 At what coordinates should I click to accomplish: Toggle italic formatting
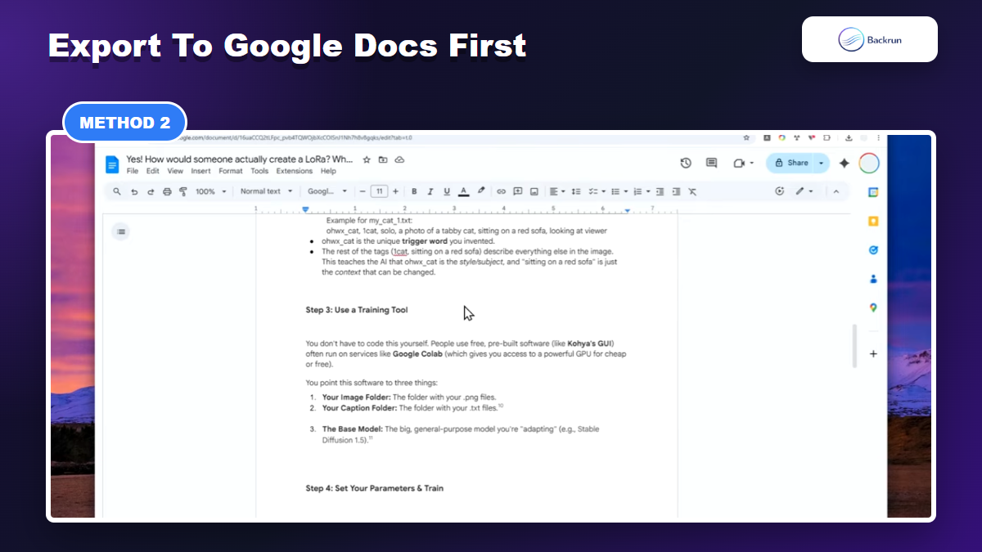[430, 191]
